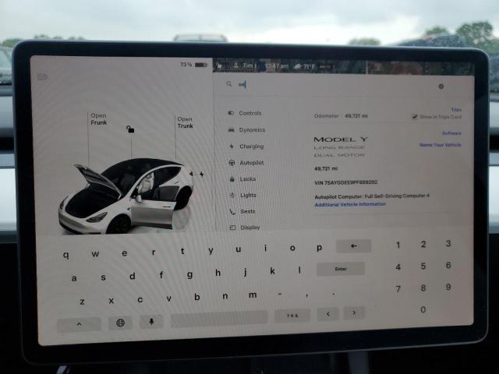Tap the headlights icon in top-left corner
The width and height of the screenshot is (499, 374).
[x=42, y=76]
